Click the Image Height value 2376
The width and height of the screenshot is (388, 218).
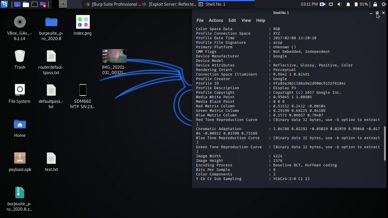(x=278, y=160)
